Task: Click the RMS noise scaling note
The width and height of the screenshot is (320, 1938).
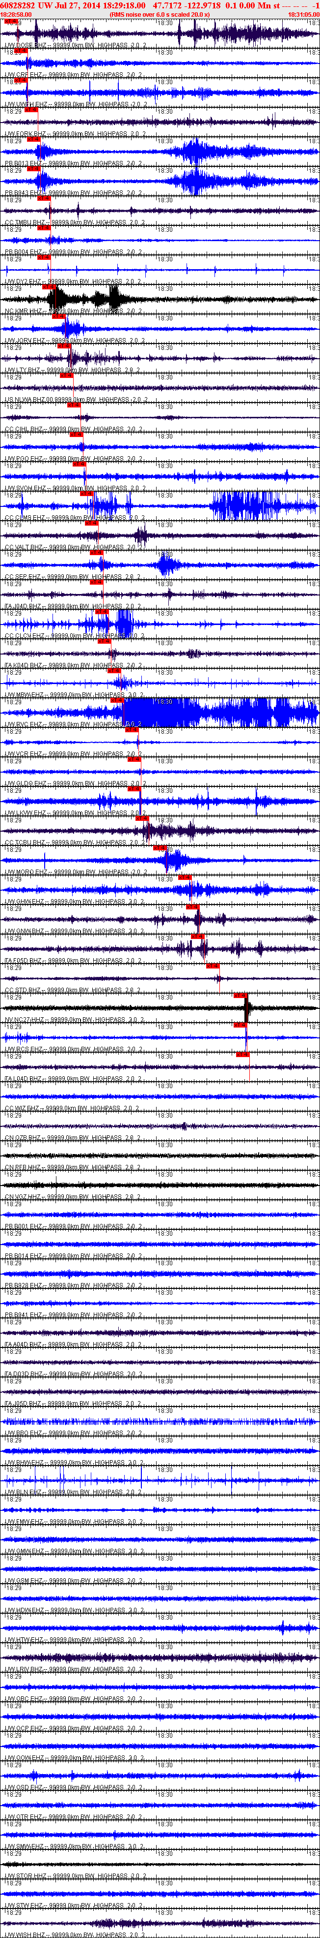Action: (x=159, y=14)
